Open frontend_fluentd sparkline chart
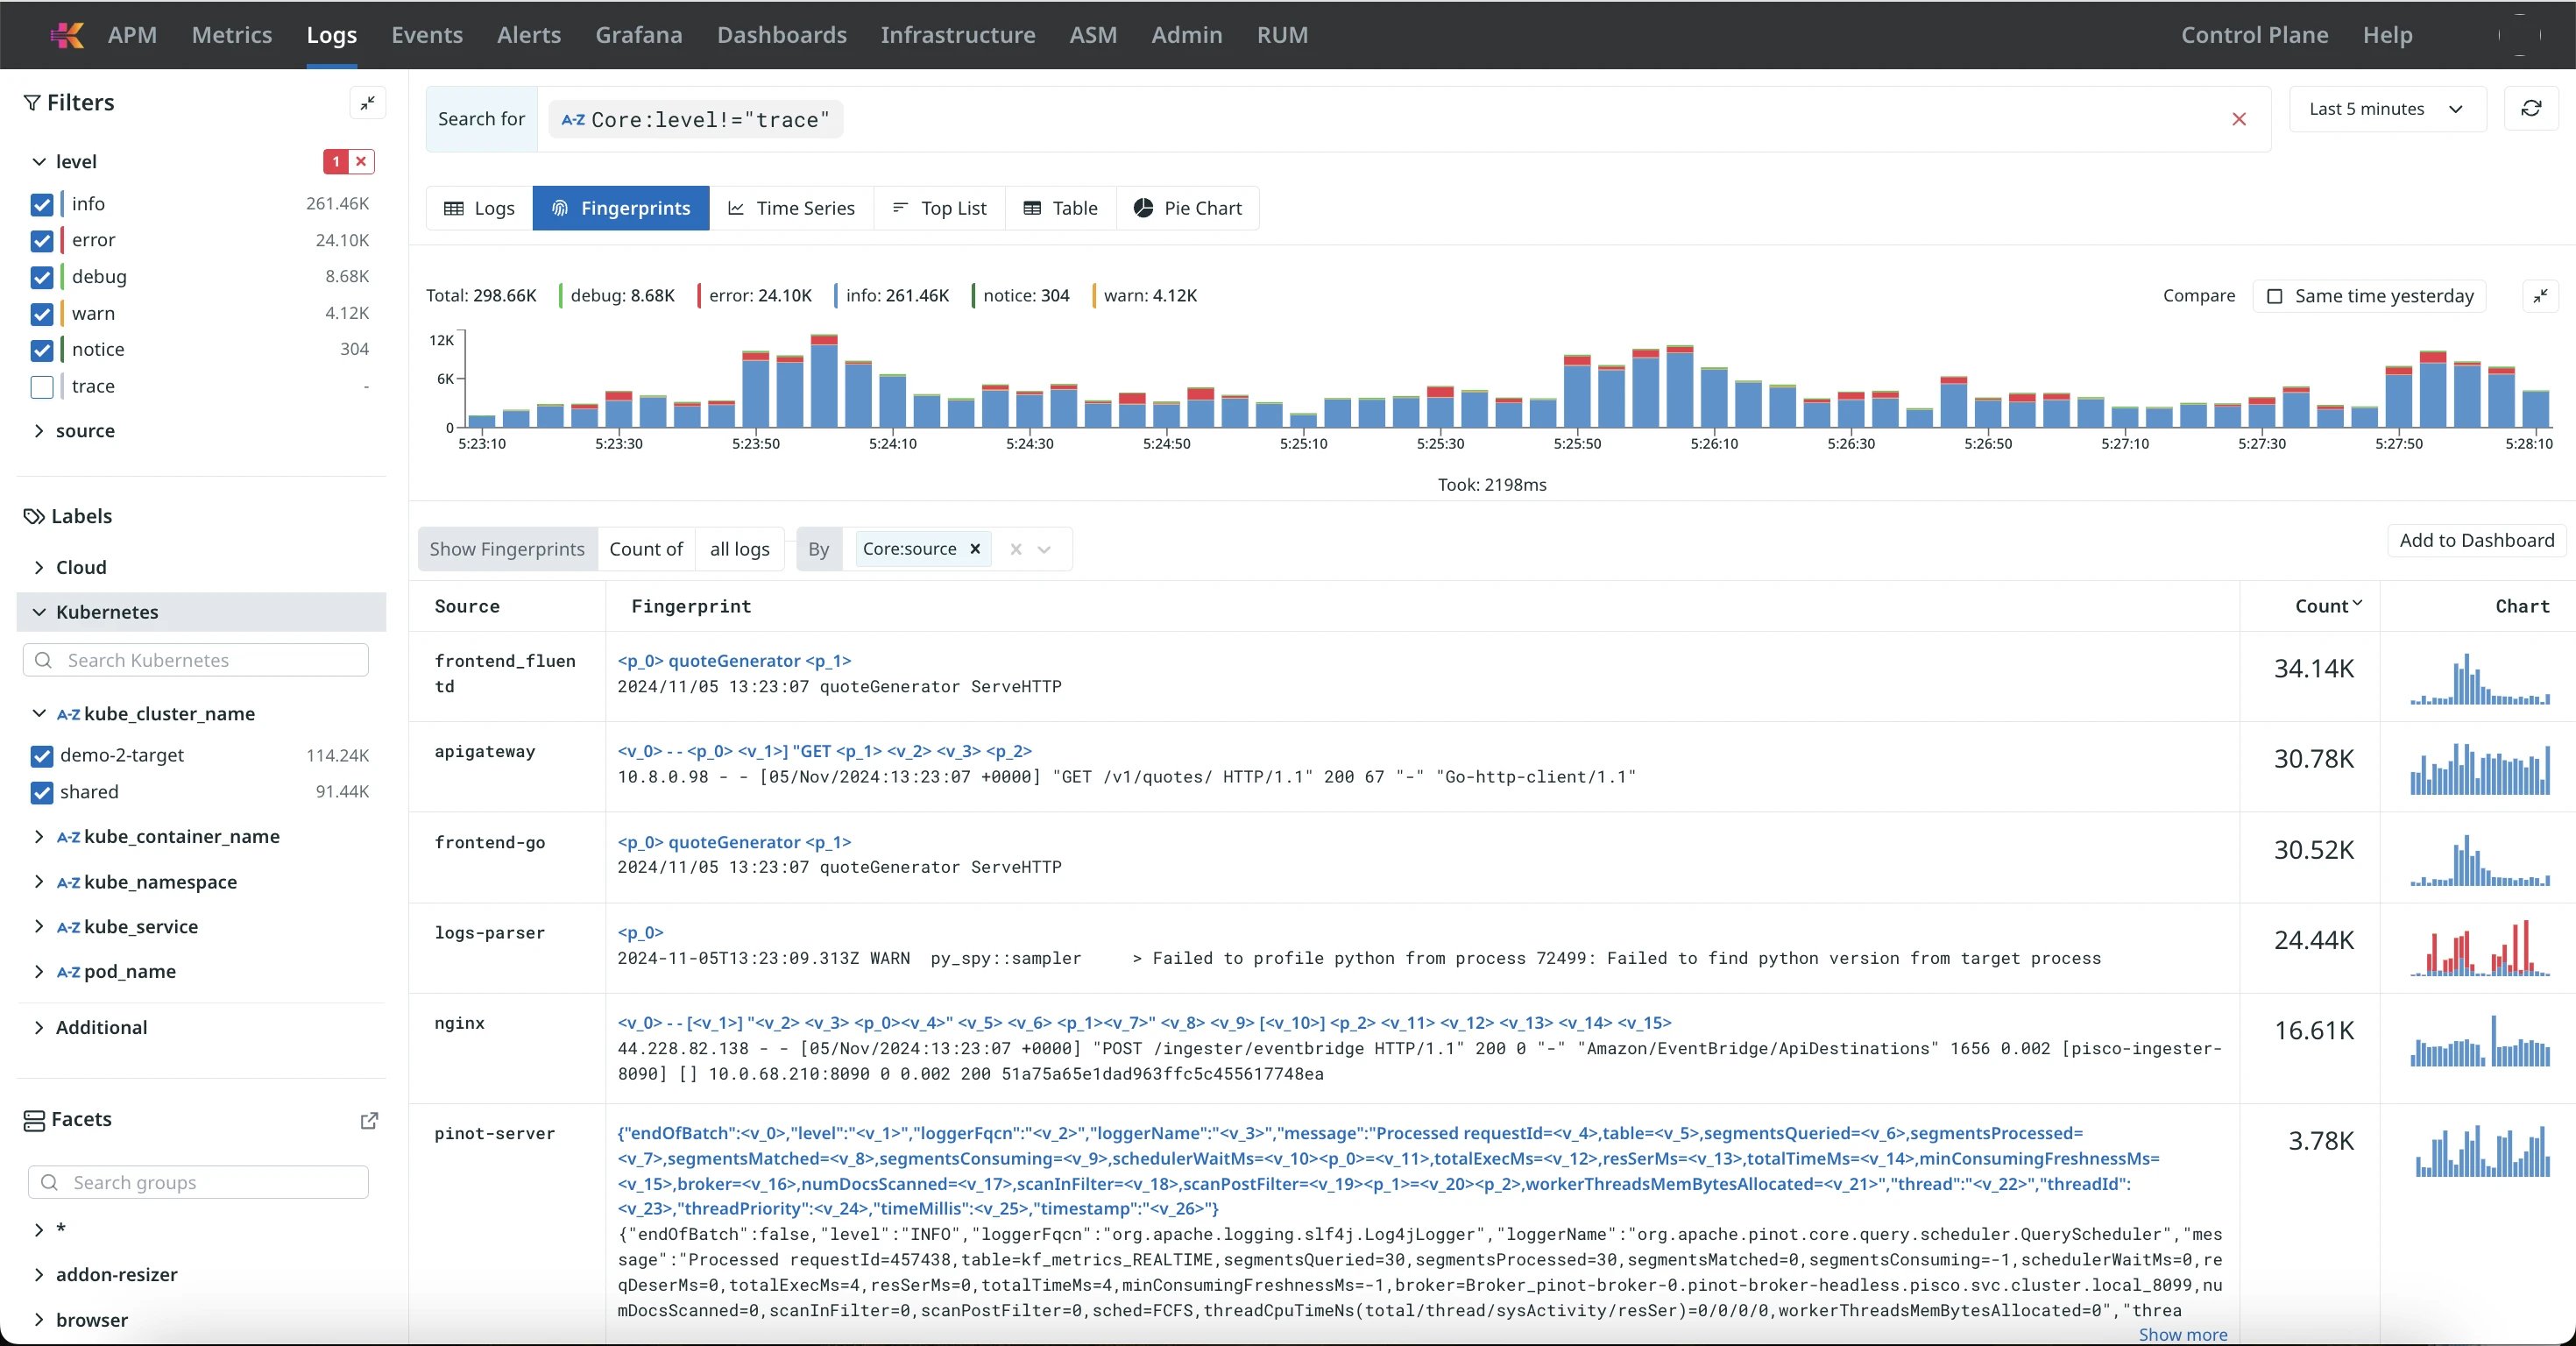2576x1346 pixels. [2479, 678]
